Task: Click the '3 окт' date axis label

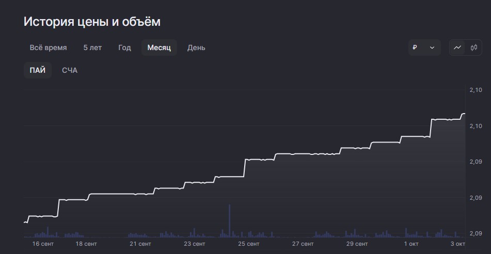Action: (457, 244)
